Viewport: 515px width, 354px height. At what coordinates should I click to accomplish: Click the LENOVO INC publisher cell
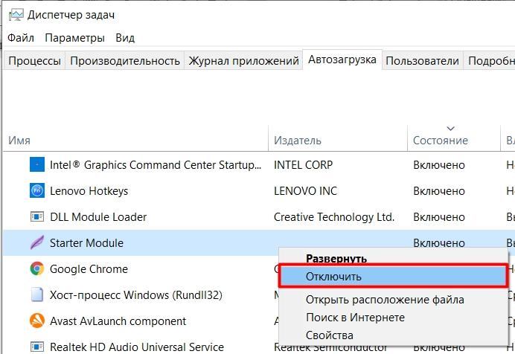(305, 191)
